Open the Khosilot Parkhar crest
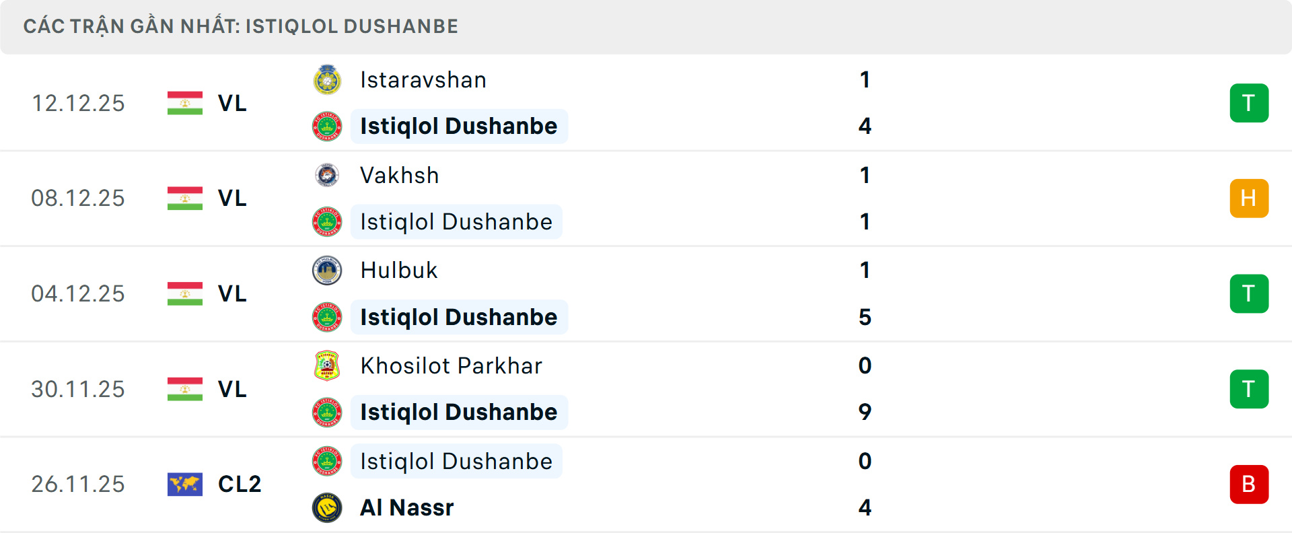Image resolution: width=1292 pixels, height=533 pixels. 327,366
